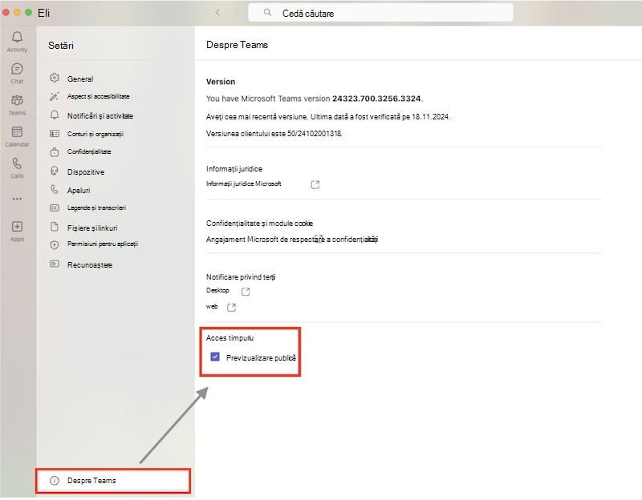
Task: Click the Previzualizare publică label
Action: click(x=261, y=357)
